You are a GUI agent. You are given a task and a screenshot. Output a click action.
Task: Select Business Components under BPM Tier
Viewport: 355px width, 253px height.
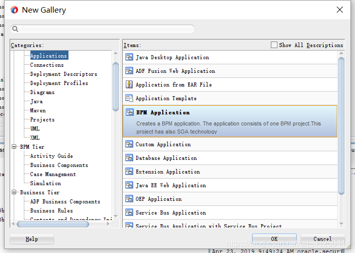click(59, 165)
